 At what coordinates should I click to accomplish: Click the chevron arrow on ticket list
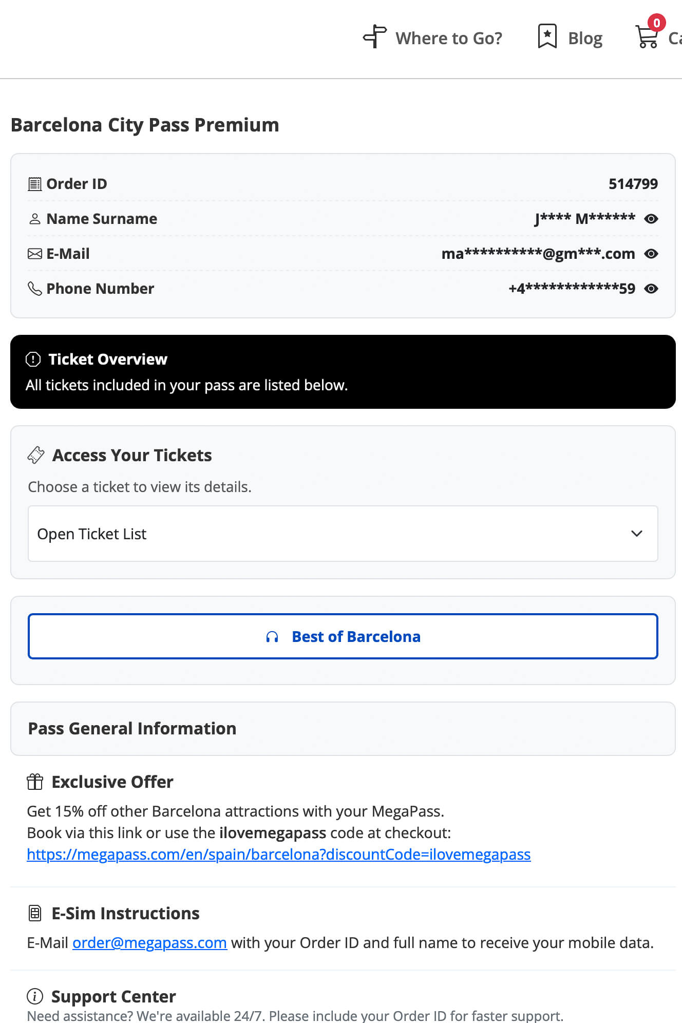(x=637, y=534)
